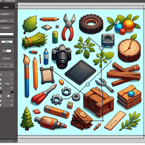Select the grey metal bracket sprite
Screen dimensions: 145x145
pyautogui.click(x=108, y=40)
